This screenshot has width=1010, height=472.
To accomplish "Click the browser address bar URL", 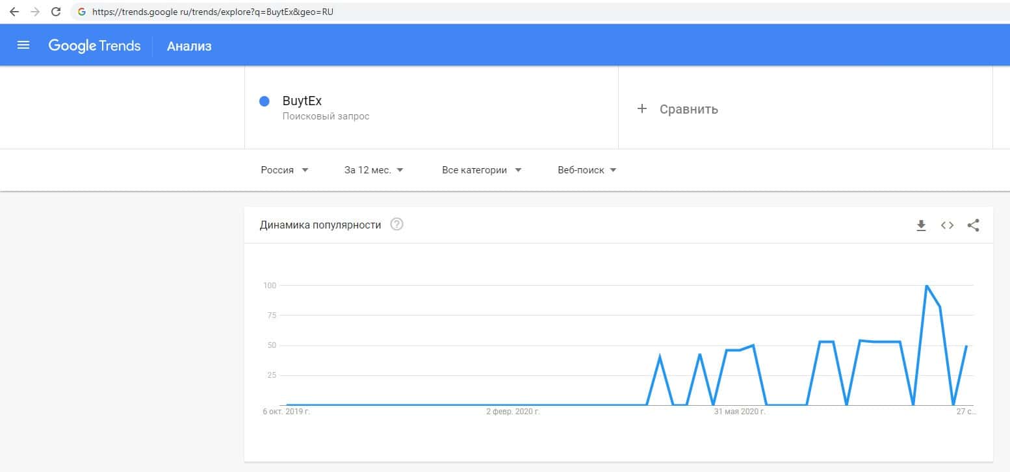I will pyautogui.click(x=213, y=12).
